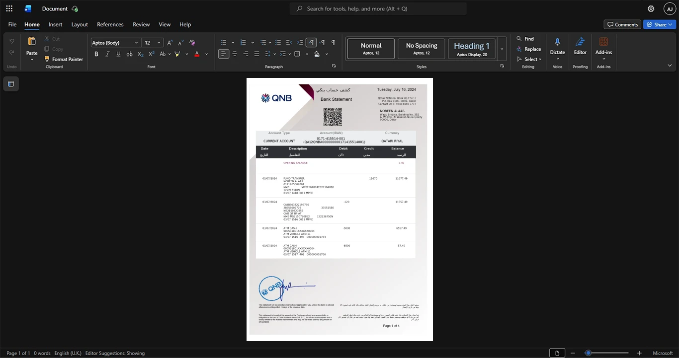Expand the Styles gallery arrow

click(x=502, y=49)
